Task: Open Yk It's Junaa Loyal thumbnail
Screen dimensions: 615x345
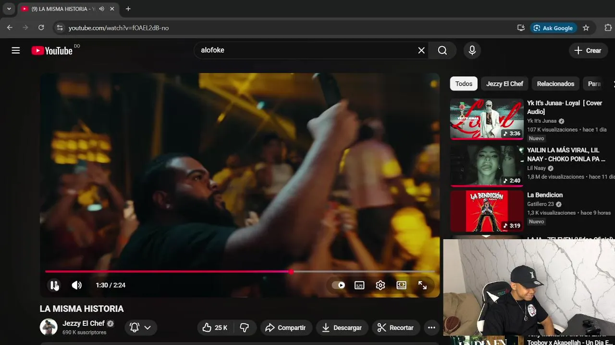Action: [x=487, y=119]
